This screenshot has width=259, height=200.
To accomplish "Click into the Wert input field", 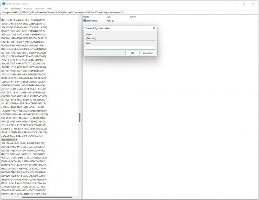I will (x=121, y=48).
